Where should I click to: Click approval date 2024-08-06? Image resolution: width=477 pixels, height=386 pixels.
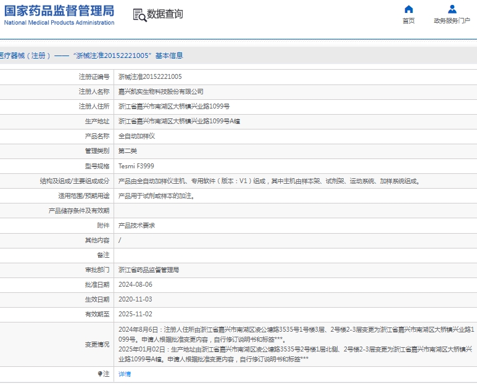(135, 284)
